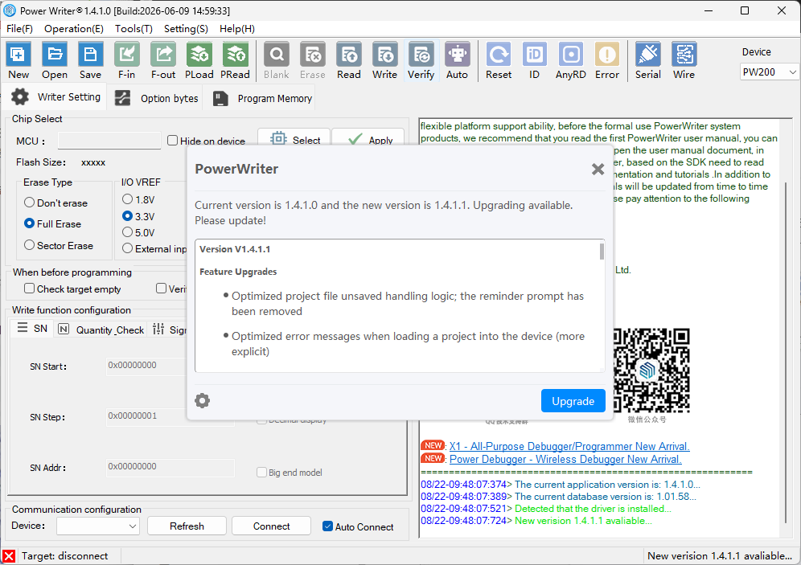The image size is (801, 565).
Task: Click the AnyRD toolbar icon
Action: click(571, 60)
